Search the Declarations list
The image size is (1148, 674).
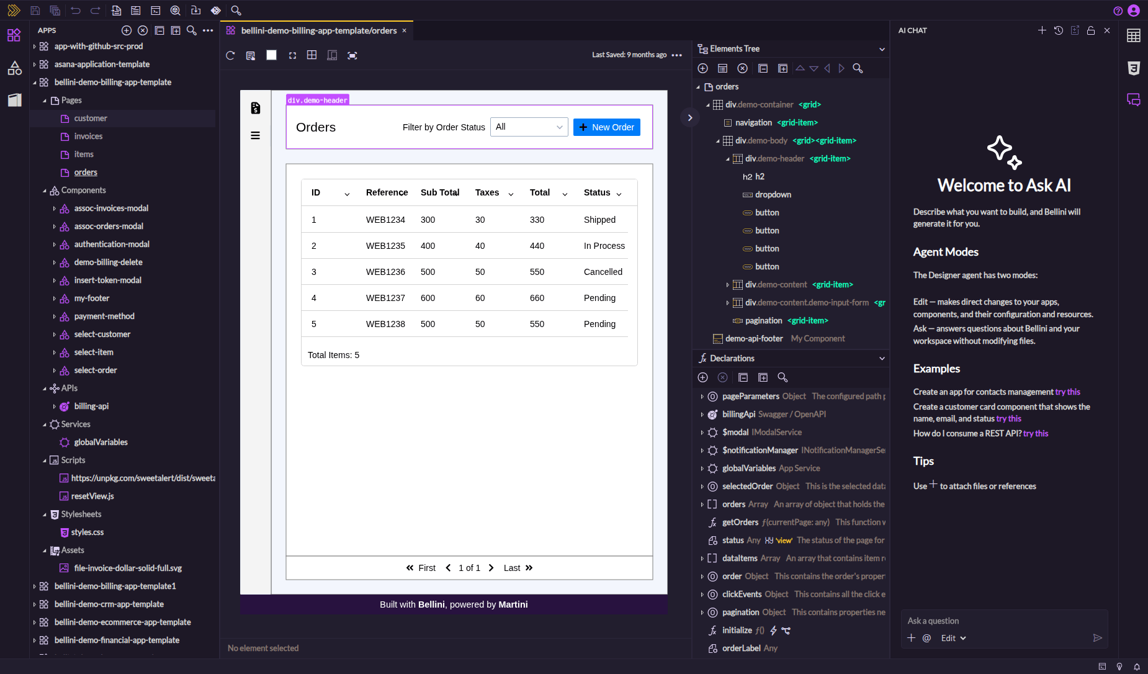pyautogui.click(x=783, y=377)
